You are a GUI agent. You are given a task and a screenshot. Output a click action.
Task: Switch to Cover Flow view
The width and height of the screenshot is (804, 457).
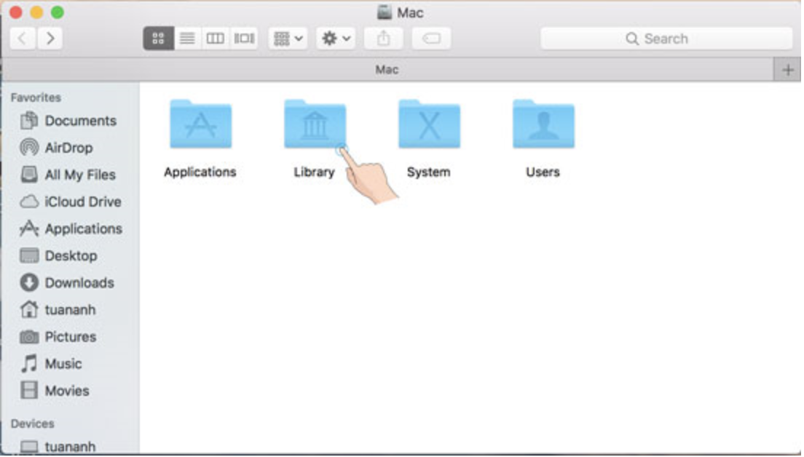click(x=244, y=39)
